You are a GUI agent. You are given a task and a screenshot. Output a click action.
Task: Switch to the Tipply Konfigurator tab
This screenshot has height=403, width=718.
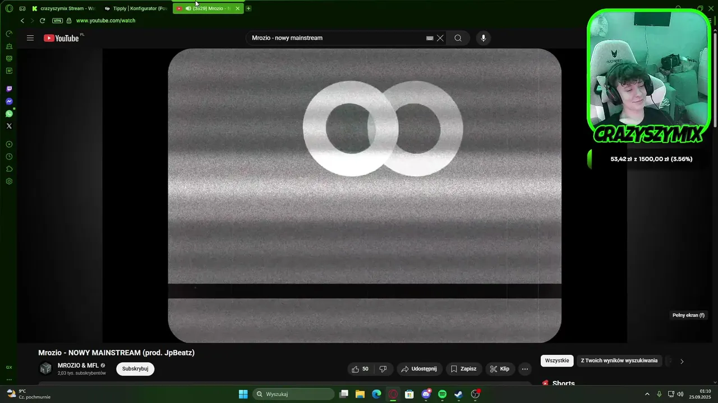(x=136, y=8)
